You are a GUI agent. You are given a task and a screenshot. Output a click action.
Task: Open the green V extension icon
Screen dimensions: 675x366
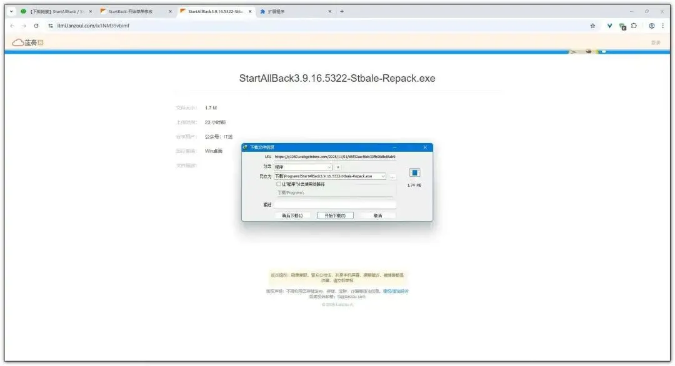(609, 26)
